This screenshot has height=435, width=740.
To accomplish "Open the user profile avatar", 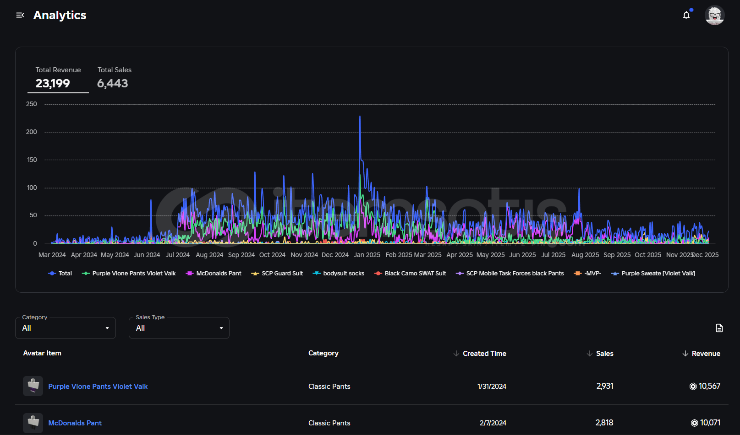I will tap(714, 16).
